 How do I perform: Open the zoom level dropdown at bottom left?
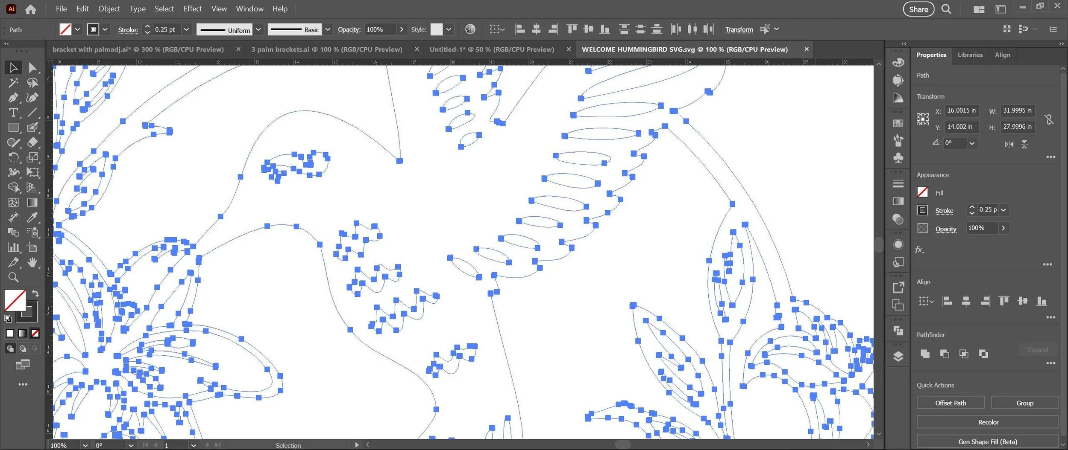coord(85,445)
